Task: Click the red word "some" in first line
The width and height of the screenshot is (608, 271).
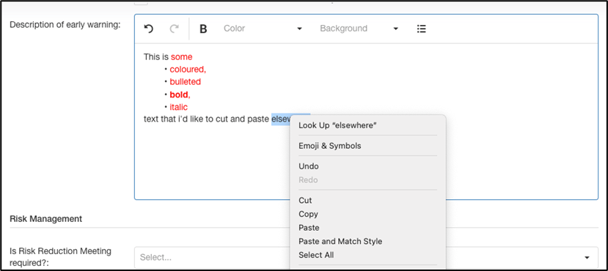Action: pyautogui.click(x=181, y=57)
